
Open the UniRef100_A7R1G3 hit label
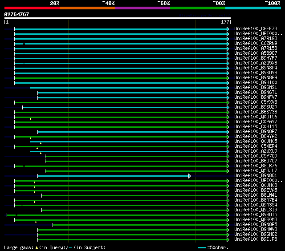click(256, 39)
